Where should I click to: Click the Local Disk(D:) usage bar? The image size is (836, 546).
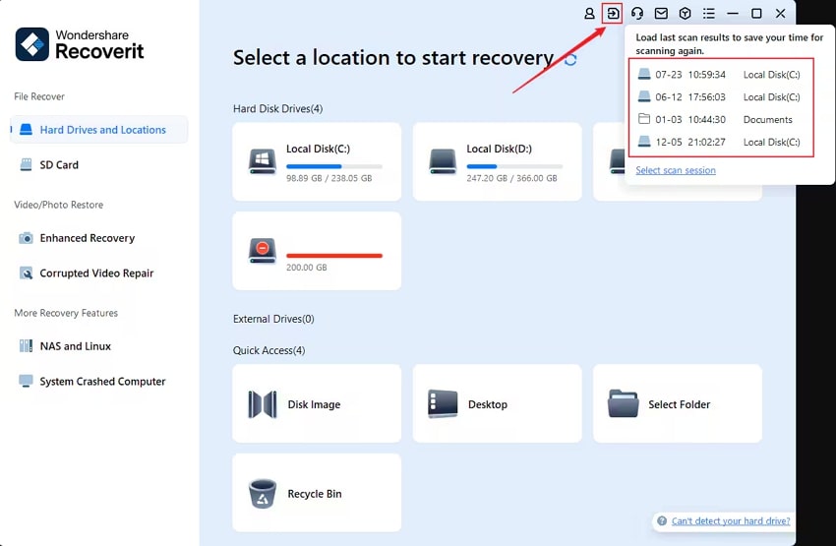[x=514, y=166]
